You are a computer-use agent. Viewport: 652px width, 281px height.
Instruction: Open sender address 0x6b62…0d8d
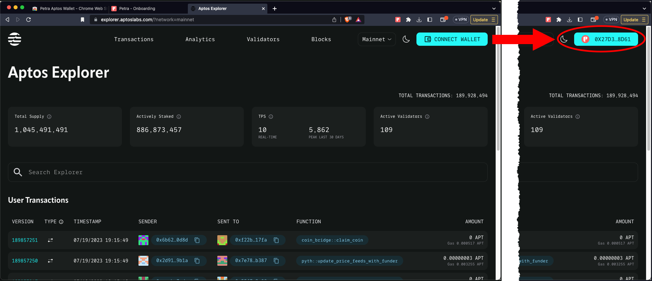point(172,240)
